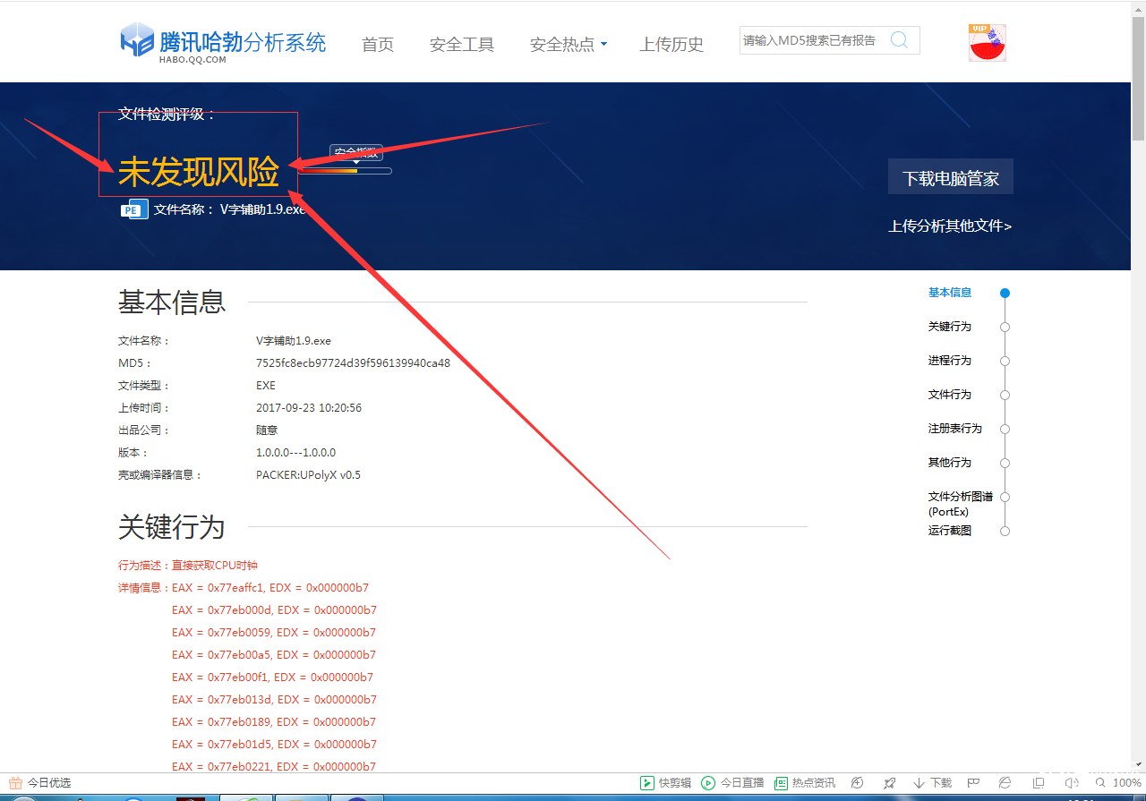Image resolution: width=1146 pixels, height=801 pixels.
Task: Open the 上传历史 navigation item
Action: (x=671, y=45)
